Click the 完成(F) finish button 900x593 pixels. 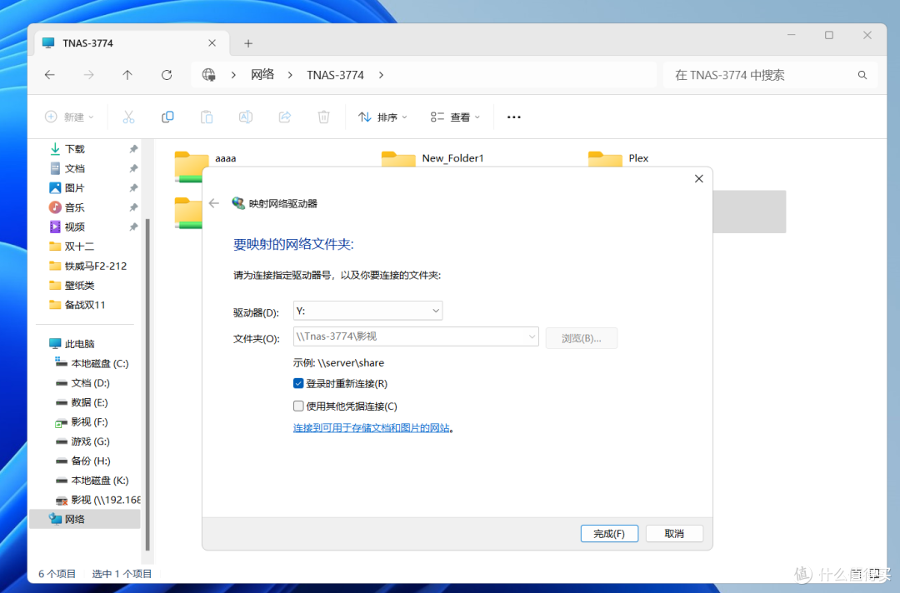[609, 534]
